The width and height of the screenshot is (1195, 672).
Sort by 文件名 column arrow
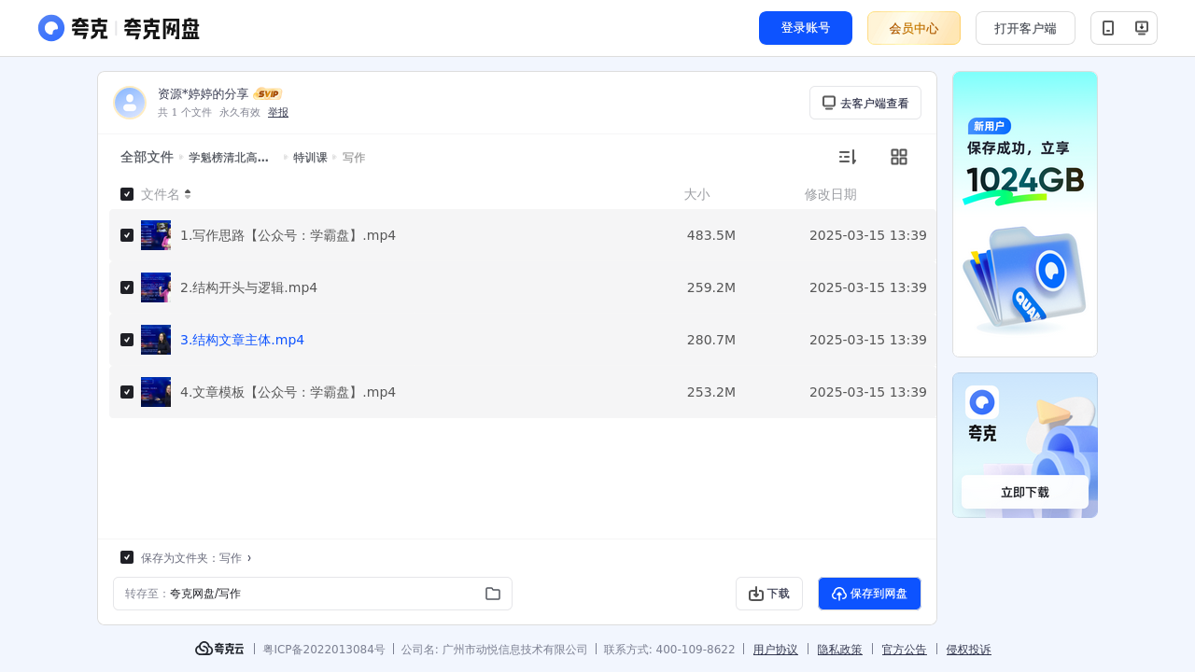point(188,194)
